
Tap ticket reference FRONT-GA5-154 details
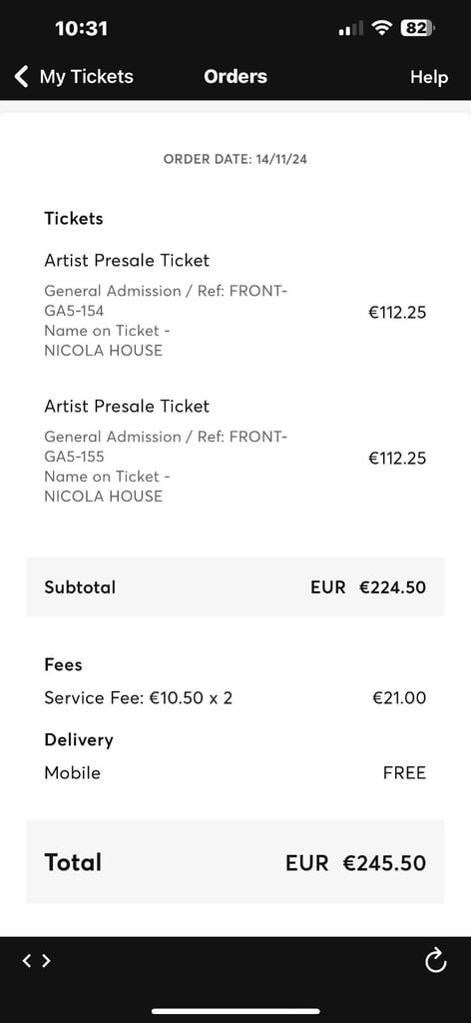point(166,301)
